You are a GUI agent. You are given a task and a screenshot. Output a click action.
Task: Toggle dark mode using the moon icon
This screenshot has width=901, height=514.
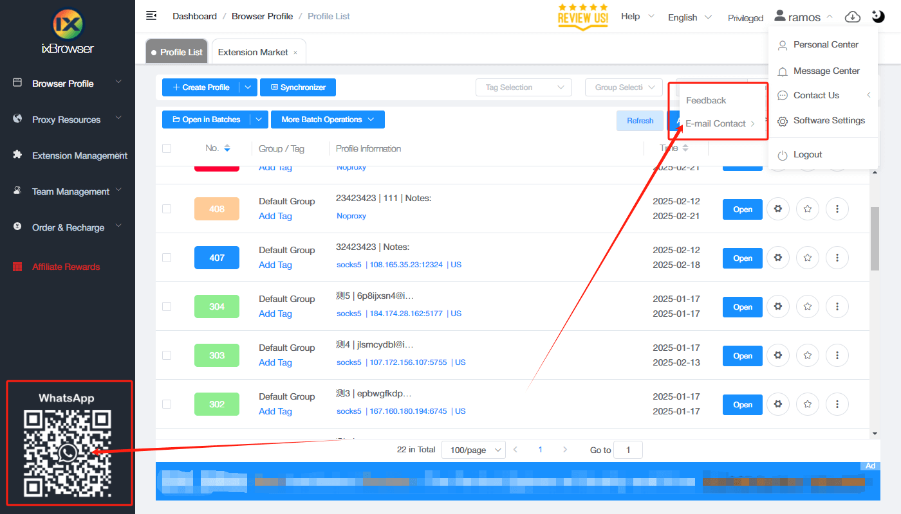point(878,16)
